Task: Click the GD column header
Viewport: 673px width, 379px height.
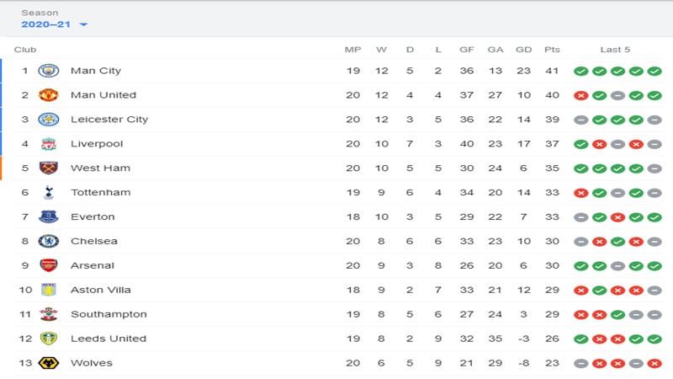Action: pos(523,50)
